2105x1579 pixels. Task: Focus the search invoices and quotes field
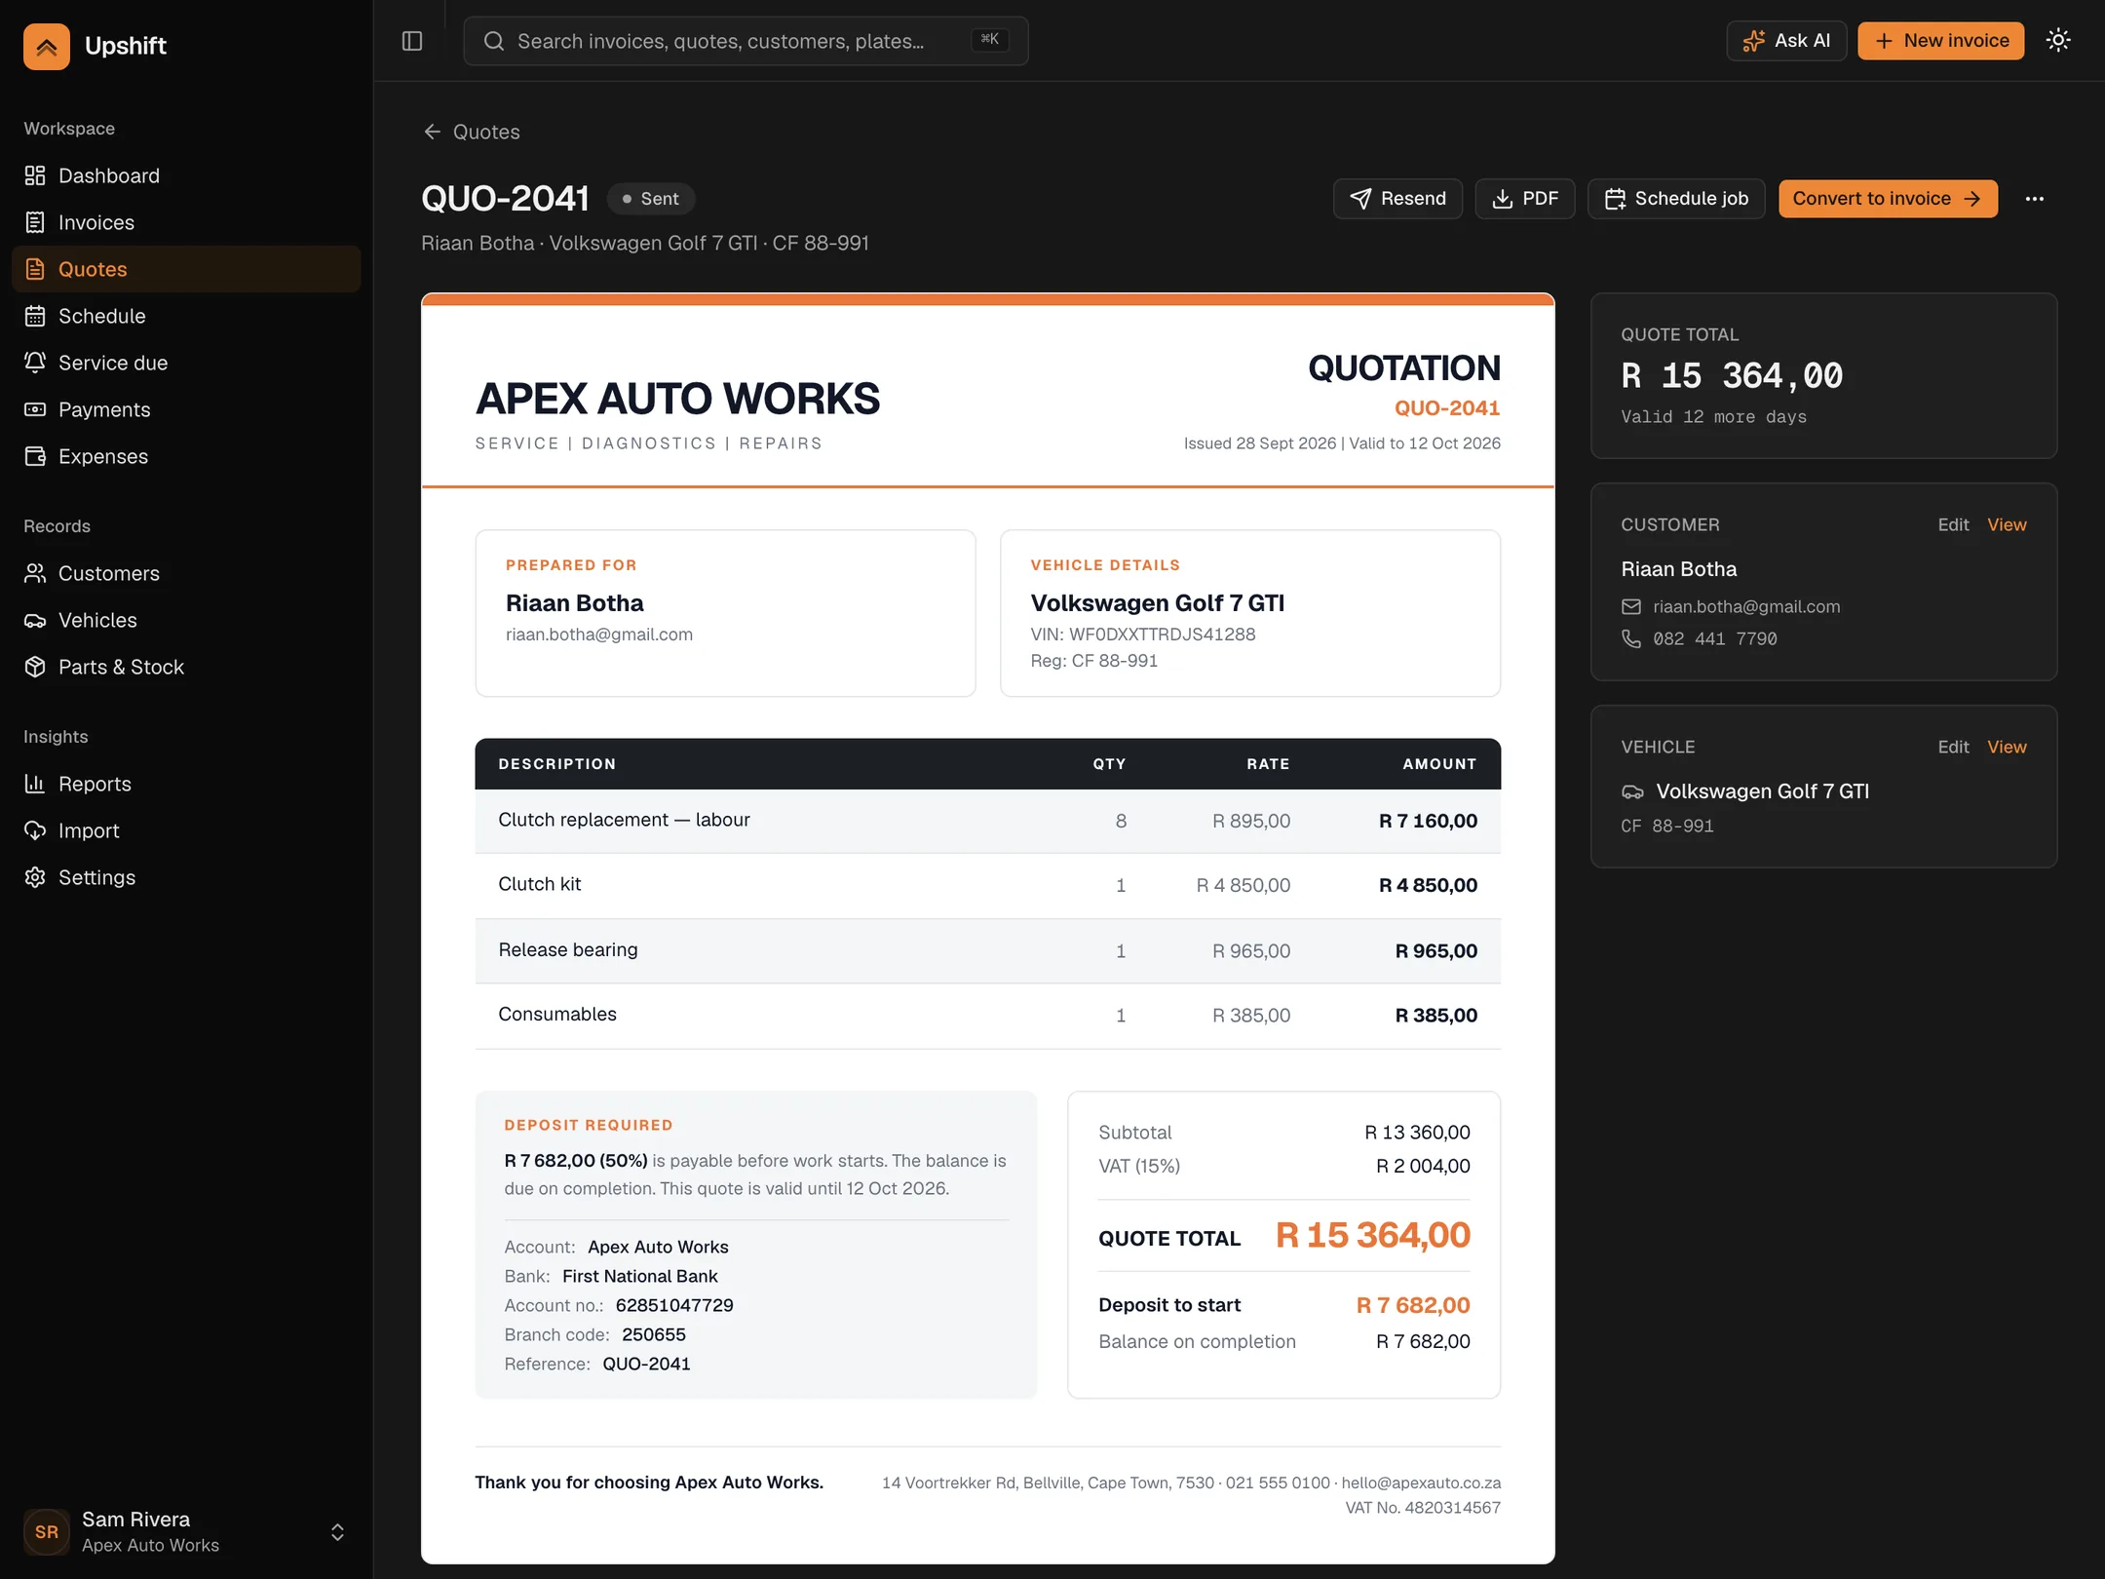(746, 41)
